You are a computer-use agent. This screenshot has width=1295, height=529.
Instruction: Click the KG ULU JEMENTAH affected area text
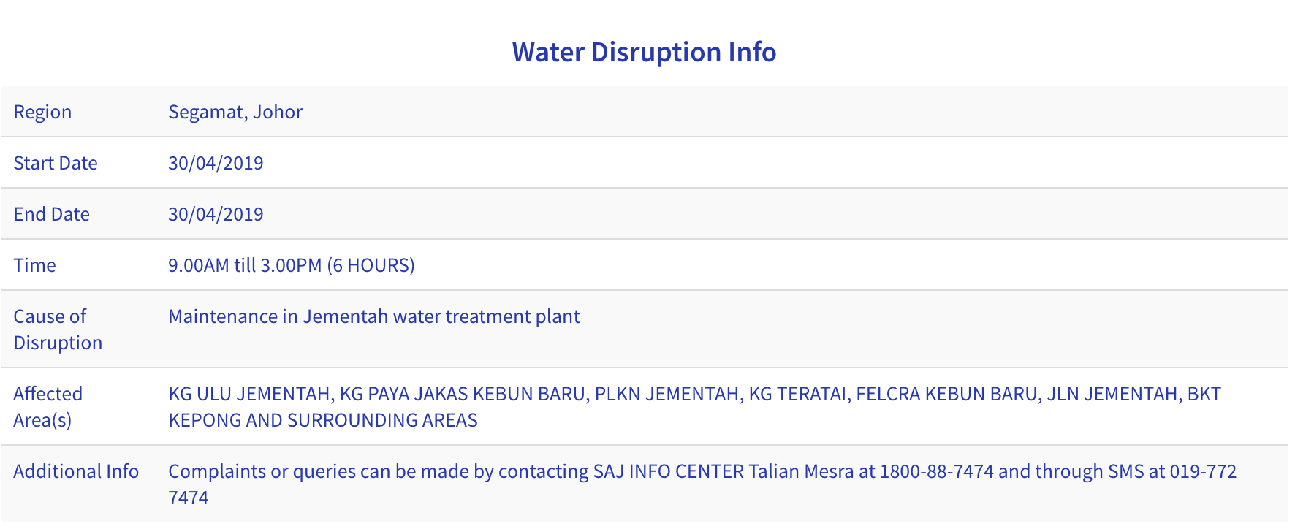(249, 394)
